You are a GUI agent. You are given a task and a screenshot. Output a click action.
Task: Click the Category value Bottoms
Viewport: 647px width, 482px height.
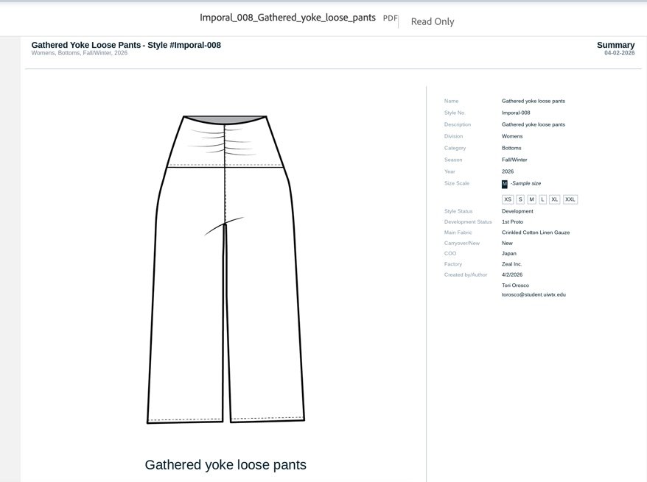point(511,148)
